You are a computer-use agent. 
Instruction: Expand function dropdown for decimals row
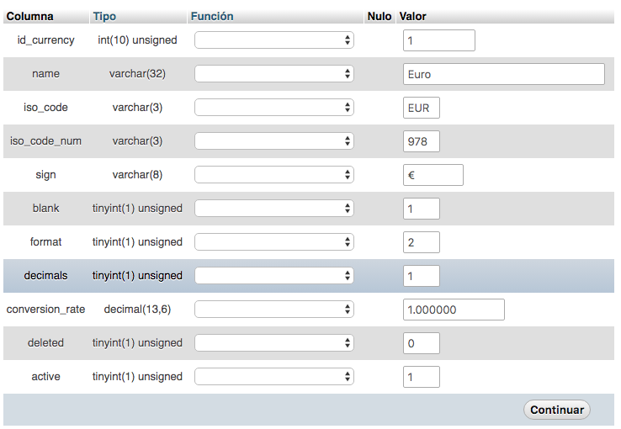[273, 276]
